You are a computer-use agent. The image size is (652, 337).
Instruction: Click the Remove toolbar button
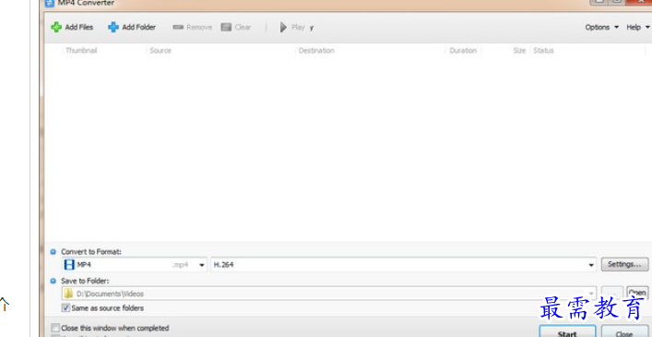pyautogui.click(x=192, y=28)
